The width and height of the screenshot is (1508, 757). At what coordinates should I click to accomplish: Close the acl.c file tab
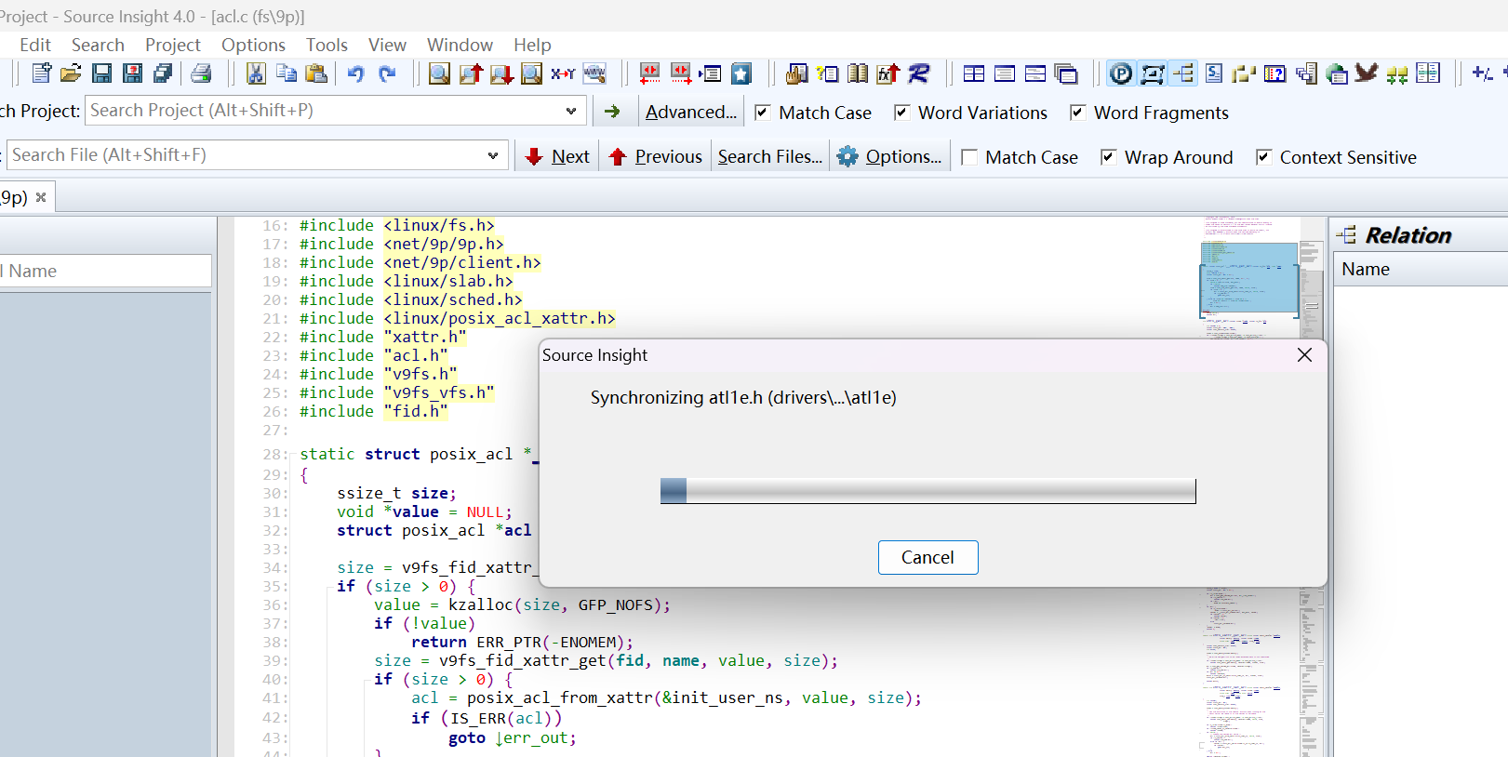coord(41,197)
